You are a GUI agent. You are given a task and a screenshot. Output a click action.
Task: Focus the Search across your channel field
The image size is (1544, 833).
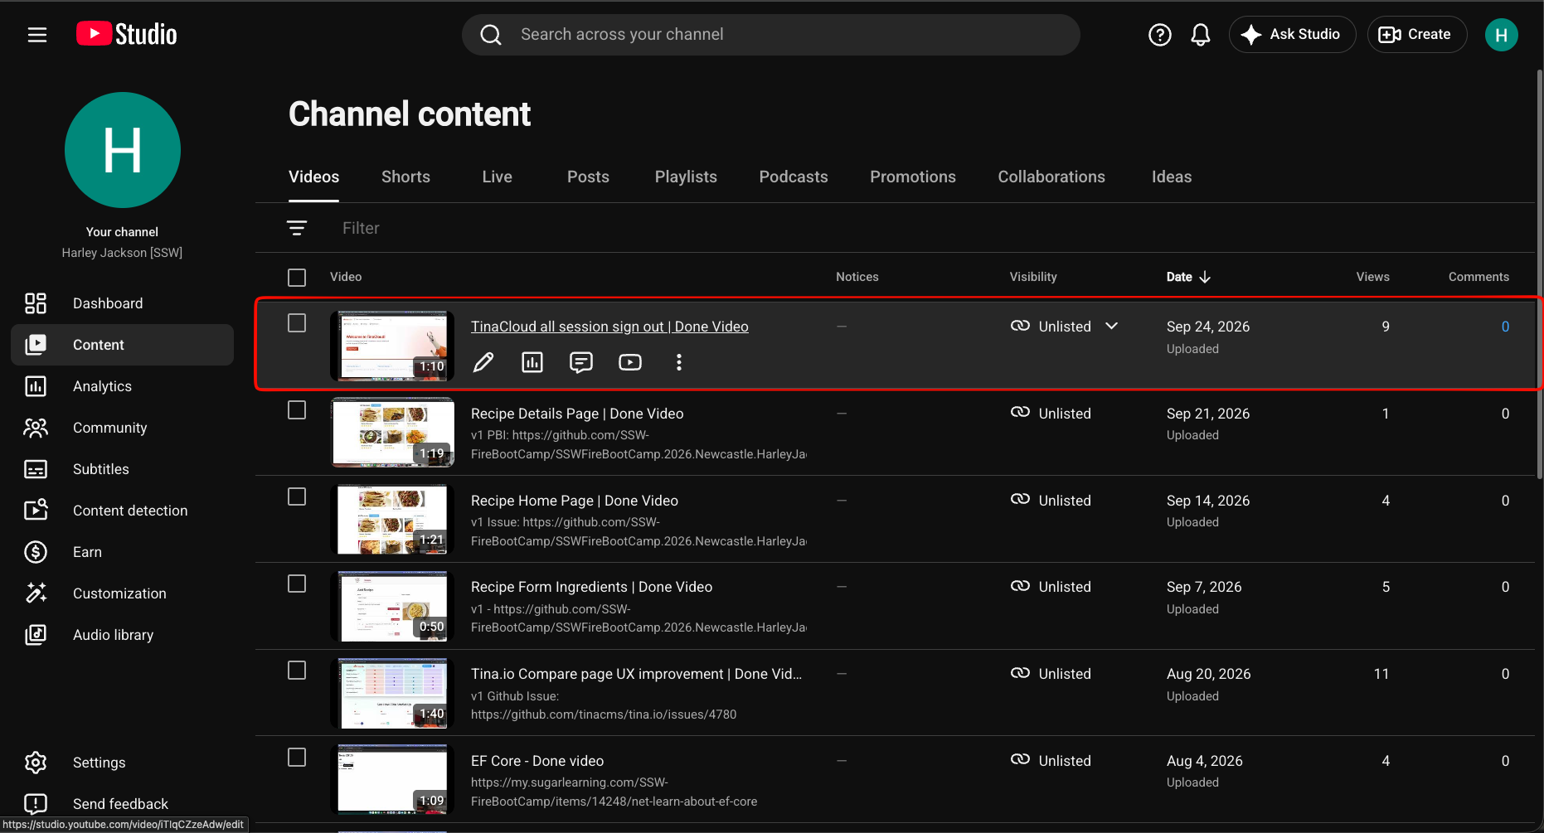771,35
